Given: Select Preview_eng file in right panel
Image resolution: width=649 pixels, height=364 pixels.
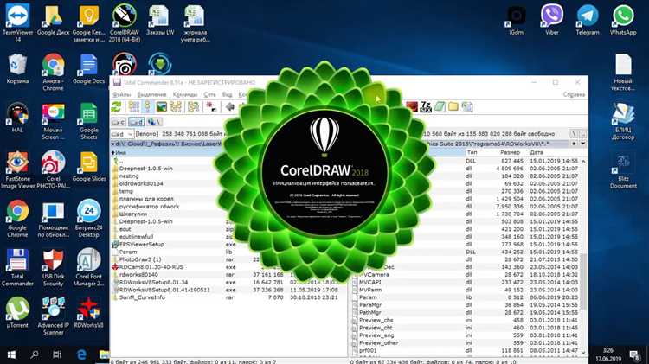Looking at the screenshot, I should (376, 335).
